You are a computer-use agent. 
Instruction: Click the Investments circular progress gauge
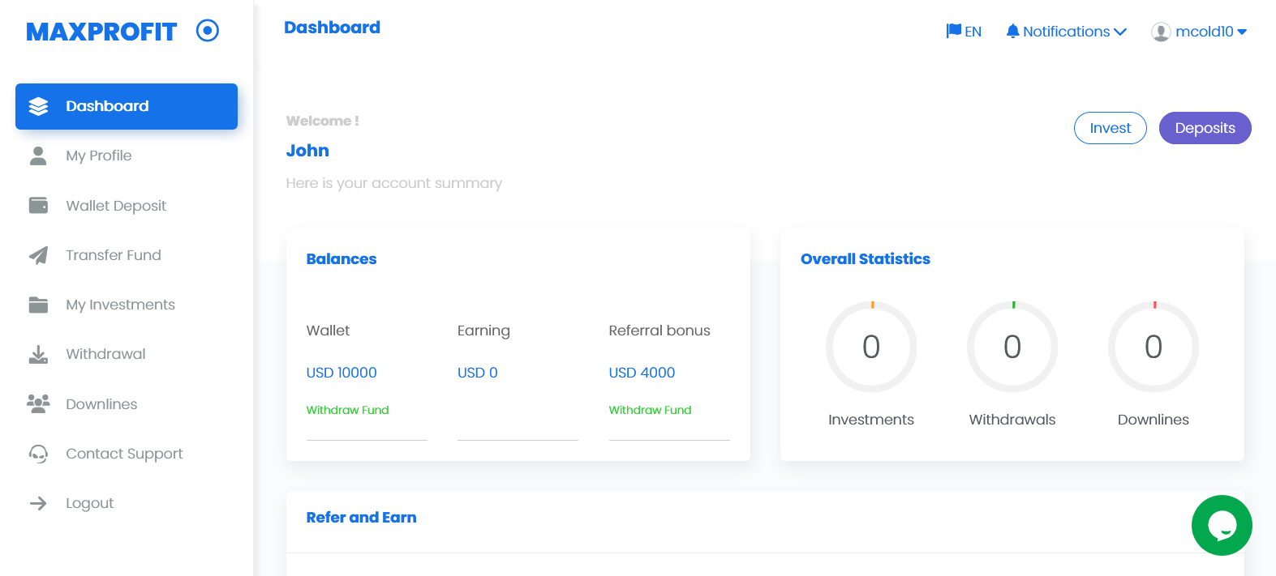(870, 347)
